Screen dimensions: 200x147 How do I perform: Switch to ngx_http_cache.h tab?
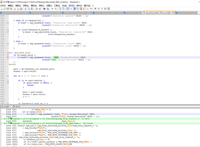coord(133,13)
